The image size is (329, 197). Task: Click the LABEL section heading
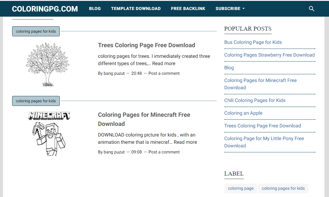coord(234,174)
